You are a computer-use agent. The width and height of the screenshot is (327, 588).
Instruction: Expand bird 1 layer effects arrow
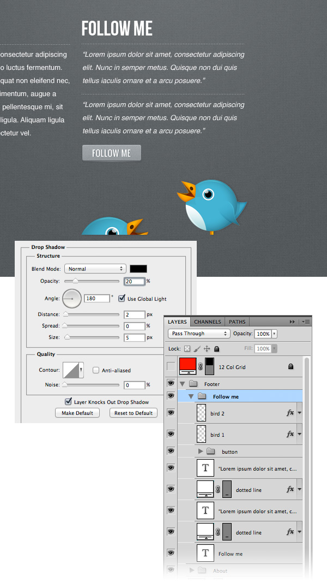coord(299,434)
